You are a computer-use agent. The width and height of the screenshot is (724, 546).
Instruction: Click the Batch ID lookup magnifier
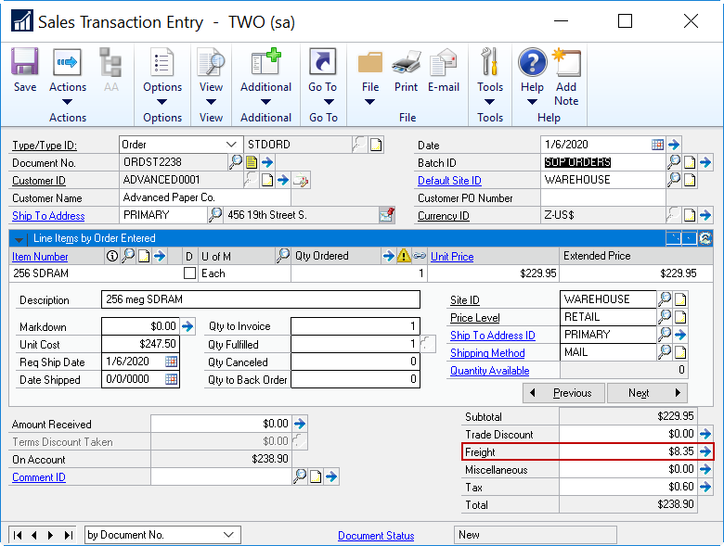tap(675, 162)
